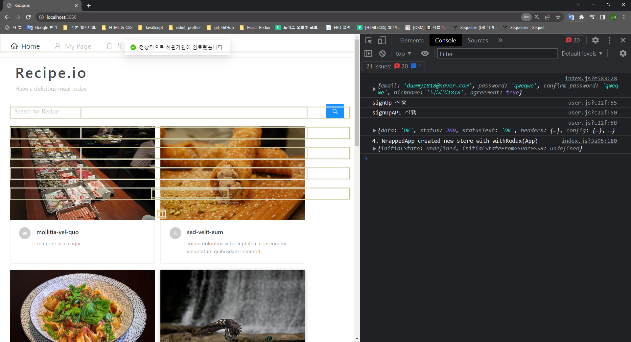The width and height of the screenshot is (631, 342).
Task: Click the blue search button on Recipe.io
Action: (335, 111)
